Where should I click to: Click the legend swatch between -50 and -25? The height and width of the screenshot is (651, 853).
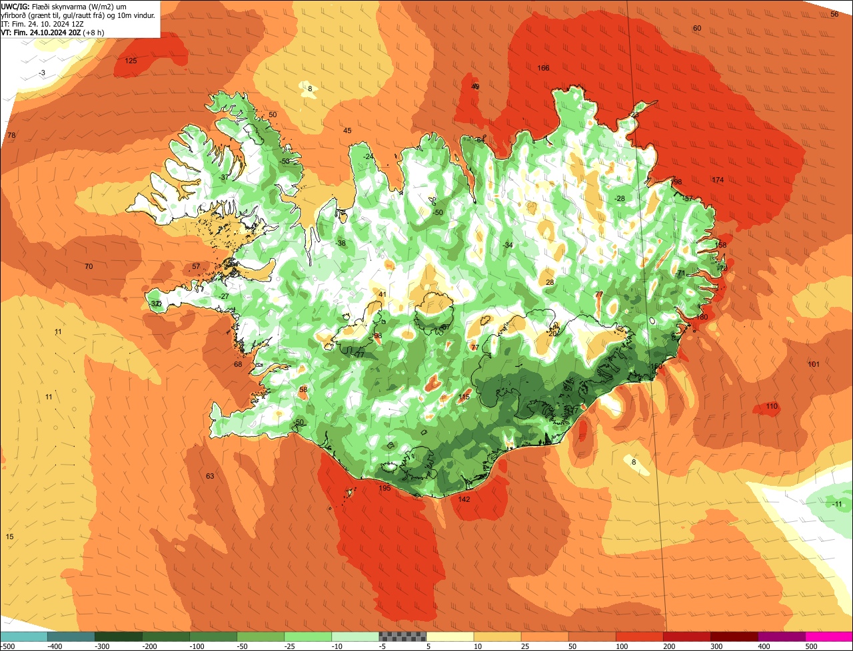(x=260, y=636)
